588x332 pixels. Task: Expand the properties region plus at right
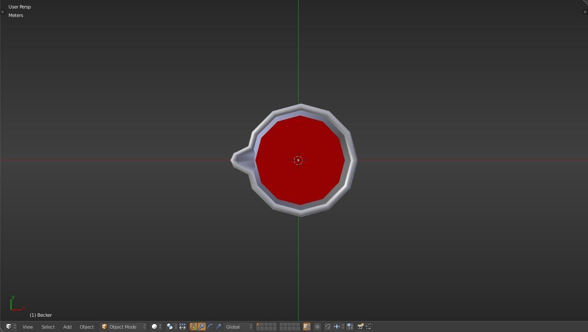click(x=585, y=12)
